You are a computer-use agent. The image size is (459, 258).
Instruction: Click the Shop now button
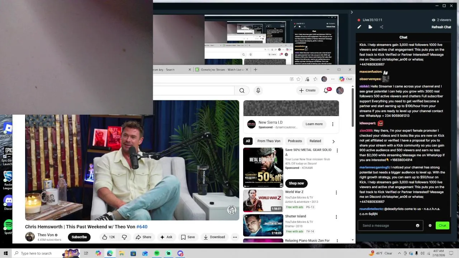(296, 183)
